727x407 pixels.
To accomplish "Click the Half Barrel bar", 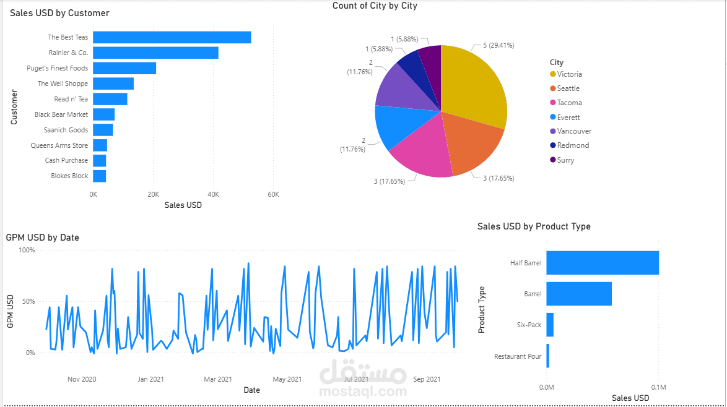I will click(601, 262).
